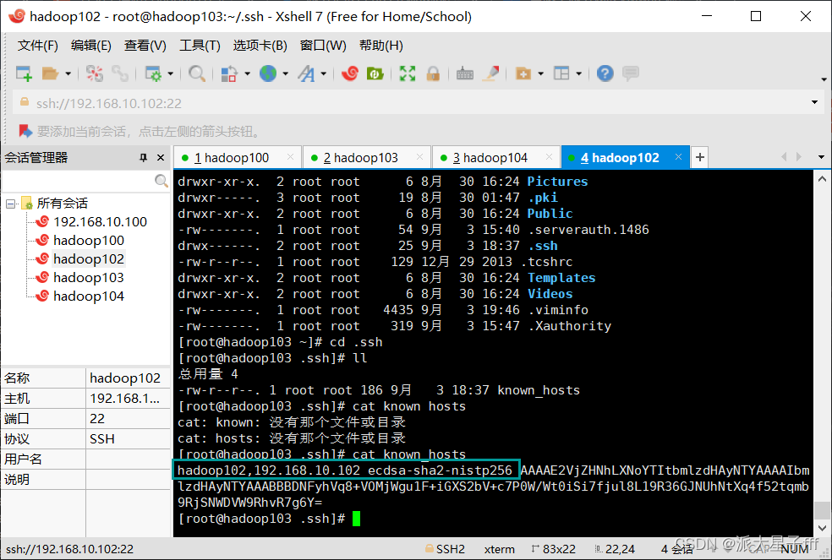This screenshot has width=832, height=560.
Task: Click the virtual keyboard icon
Action: (x=464, y=73)
